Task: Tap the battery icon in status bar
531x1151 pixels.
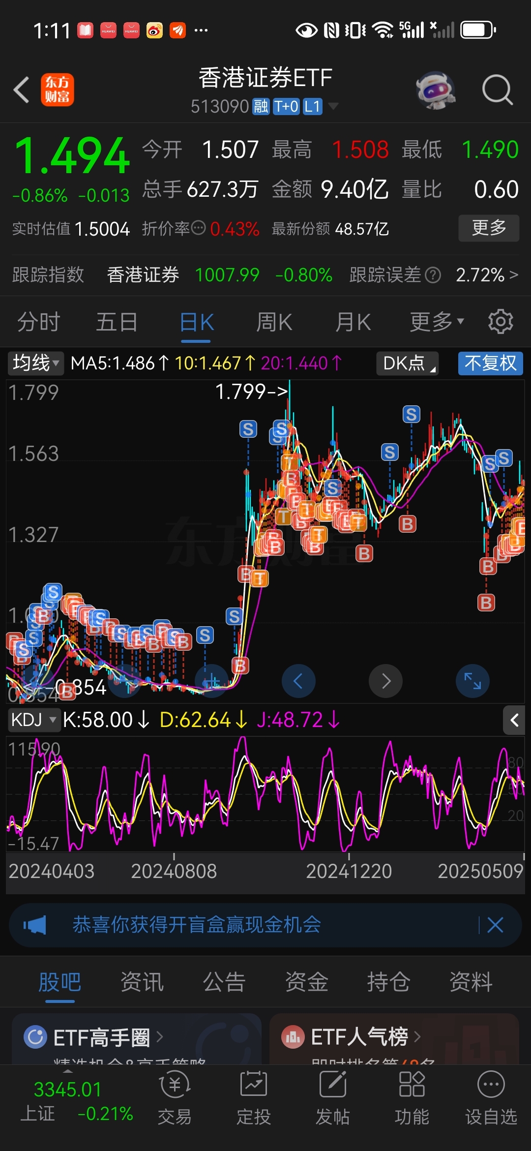Action: tap(478, 30)
